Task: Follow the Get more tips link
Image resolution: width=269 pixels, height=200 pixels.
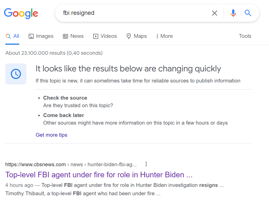Action: click(51, 135)
